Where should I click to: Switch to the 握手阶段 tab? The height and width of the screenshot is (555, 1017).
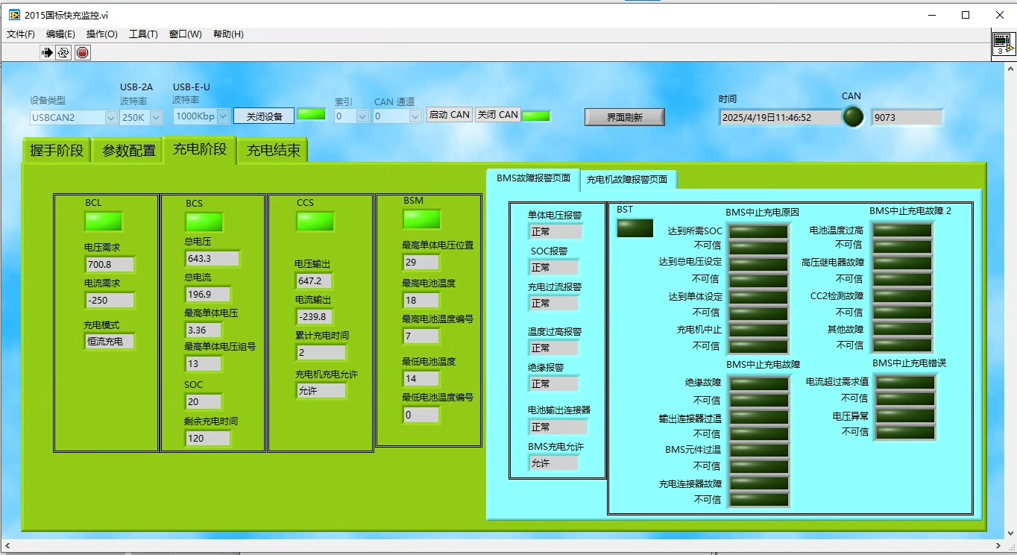tap(57, 151)
